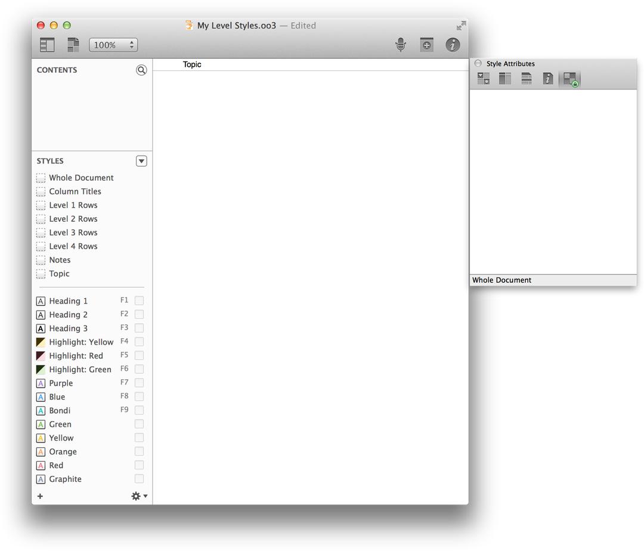Click the F1 shortcut label for Heading 1
Viewport: 644px width, 551px height.
124,300
